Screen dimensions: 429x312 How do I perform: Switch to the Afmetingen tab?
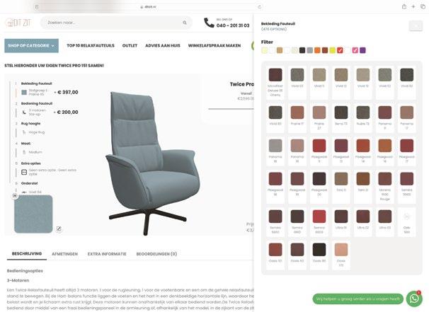65,254
